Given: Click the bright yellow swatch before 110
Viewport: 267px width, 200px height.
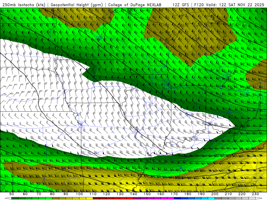Looking at the screenshot, I should point(89,198).
